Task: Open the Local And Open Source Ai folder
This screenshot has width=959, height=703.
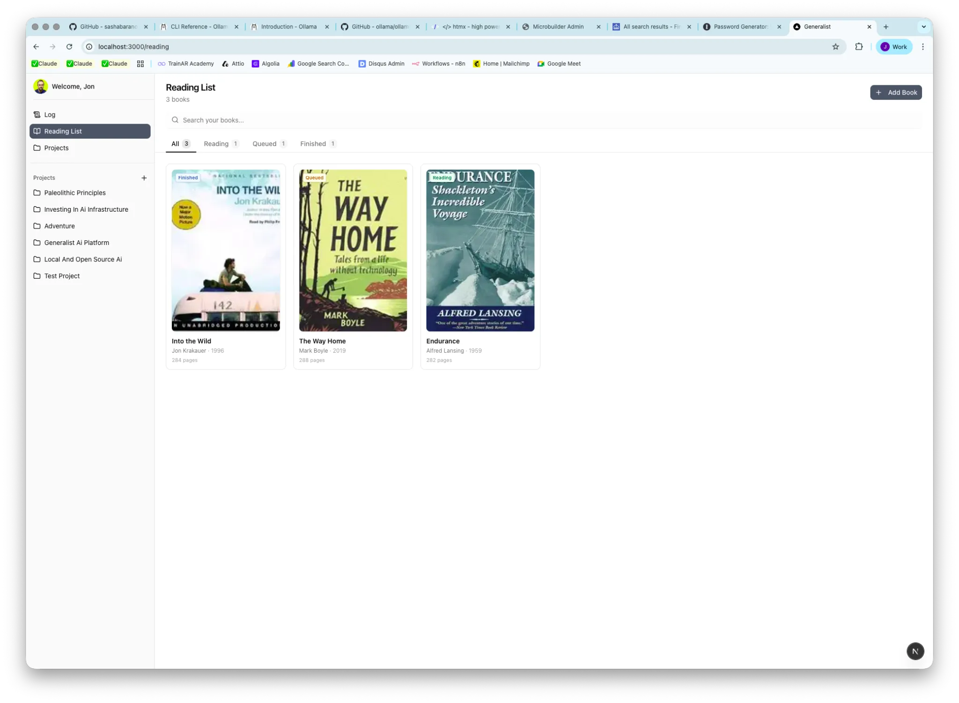Action: (x=83, y=259)
